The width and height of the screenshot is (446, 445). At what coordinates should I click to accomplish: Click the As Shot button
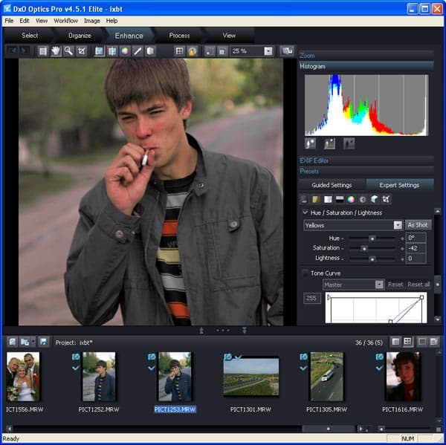pyautogui.click(x=418, y=225)
